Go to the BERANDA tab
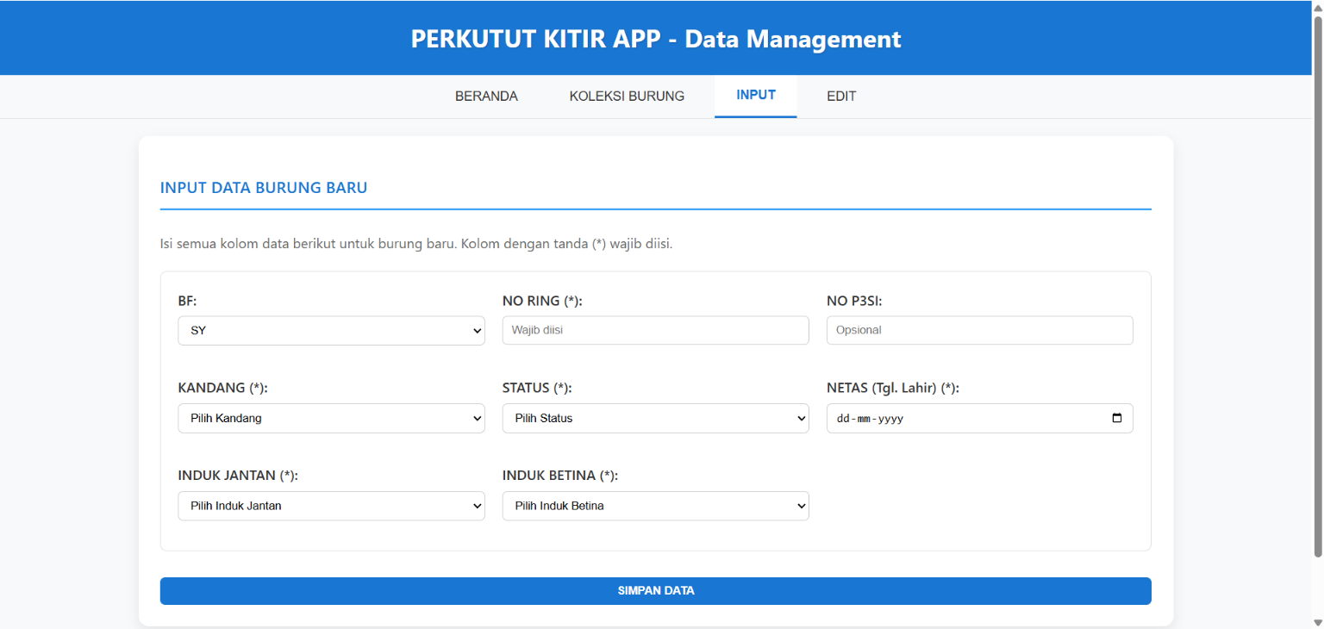The width and height of the screenshot is (1324, 629). pyautogui.click(x=486, y=97)
